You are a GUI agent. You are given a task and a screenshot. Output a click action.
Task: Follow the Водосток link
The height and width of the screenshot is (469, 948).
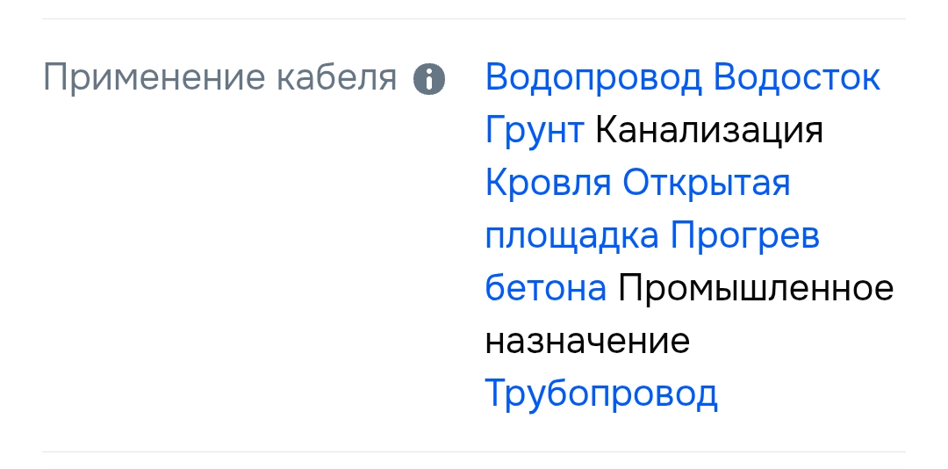tap(797, 78)
